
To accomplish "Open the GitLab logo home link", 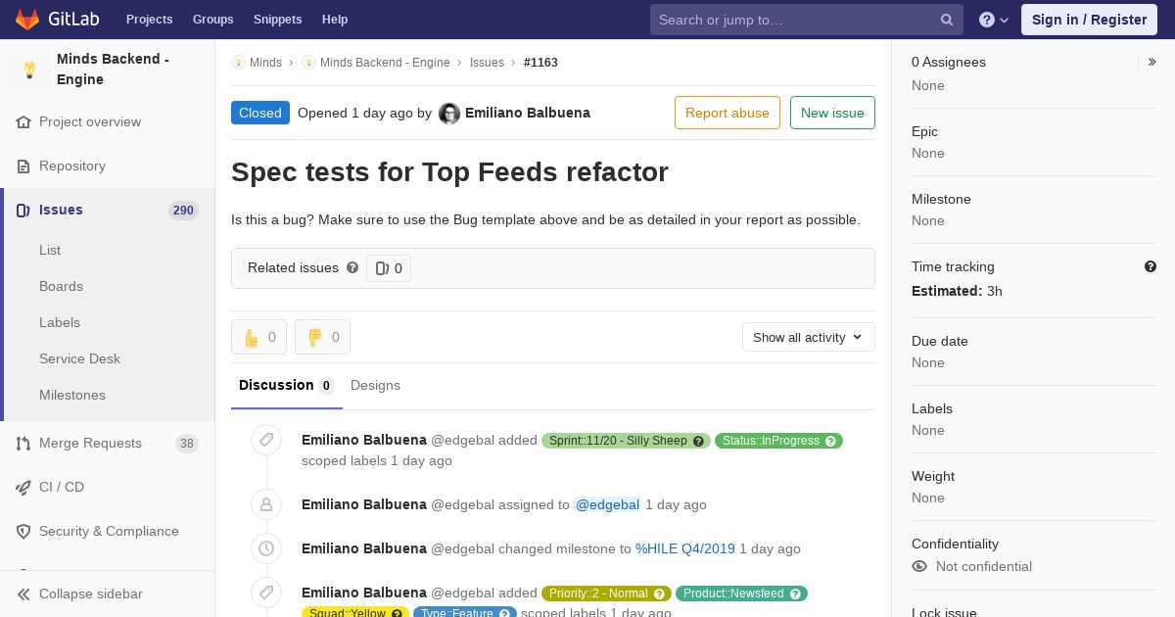I will click(60, 20).
